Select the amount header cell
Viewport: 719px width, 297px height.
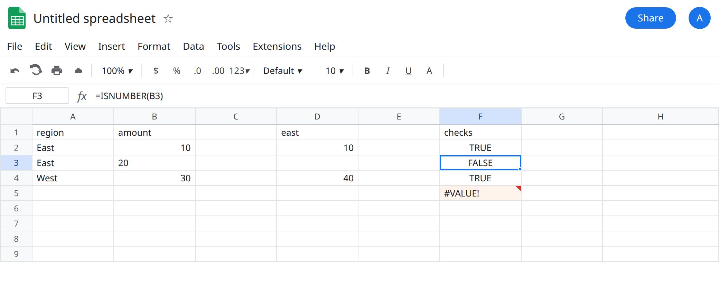click(154, 132)
